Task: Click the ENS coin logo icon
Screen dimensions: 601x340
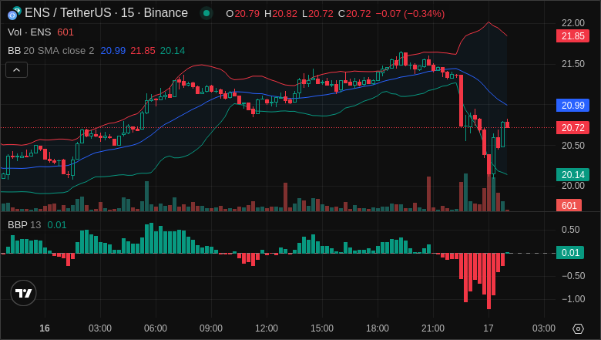Action: [15, 13]
